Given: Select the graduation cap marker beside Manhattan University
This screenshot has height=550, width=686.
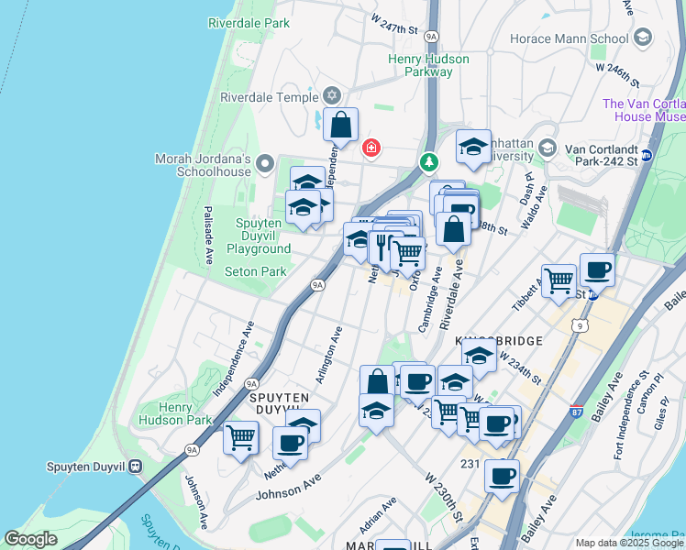Looking at the screenshot, I should click(x=473, y=147).
